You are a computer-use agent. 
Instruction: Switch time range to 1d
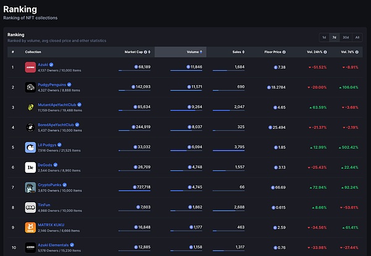323,37
